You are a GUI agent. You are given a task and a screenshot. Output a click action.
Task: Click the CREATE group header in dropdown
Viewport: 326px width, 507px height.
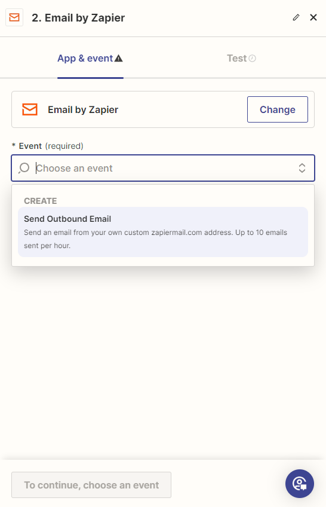tap(41, 201)
